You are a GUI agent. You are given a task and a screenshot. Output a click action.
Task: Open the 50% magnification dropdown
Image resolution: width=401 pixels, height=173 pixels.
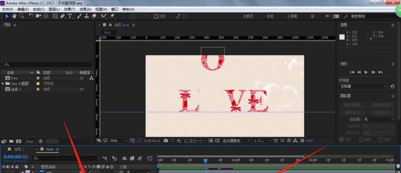[x=119, y=141]
